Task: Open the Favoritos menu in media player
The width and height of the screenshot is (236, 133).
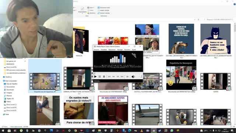Action: click(127, 50)
